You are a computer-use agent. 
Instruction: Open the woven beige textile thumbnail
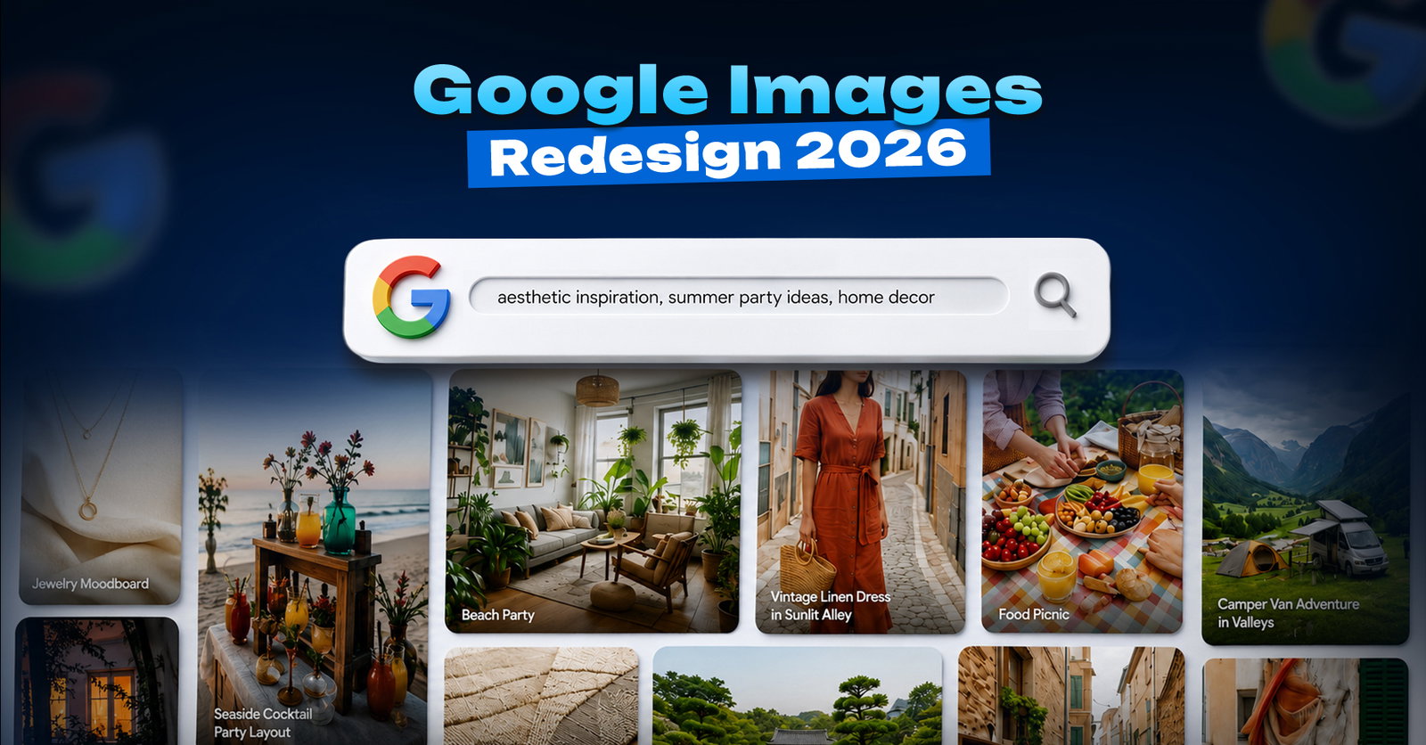(x=542, y=696)
